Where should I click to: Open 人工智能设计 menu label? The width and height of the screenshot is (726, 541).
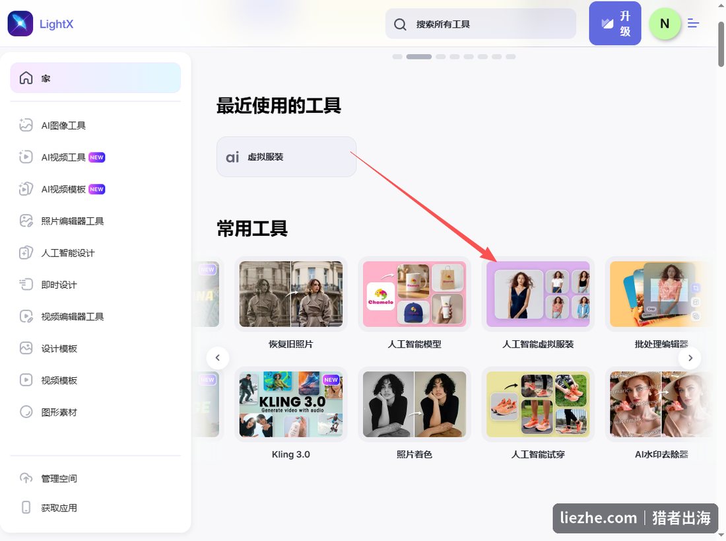pyautogui.click(x=67, y=253)
